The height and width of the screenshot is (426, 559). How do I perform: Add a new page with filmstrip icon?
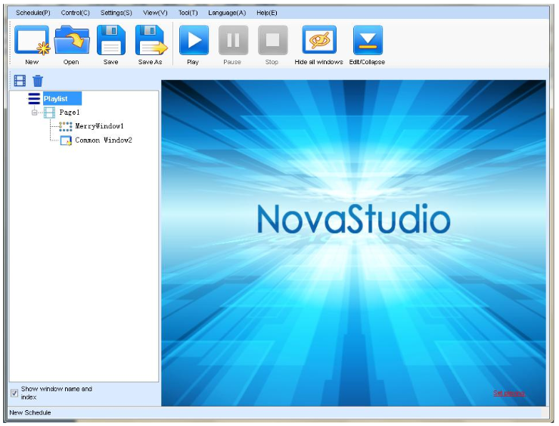coord(20,81)
